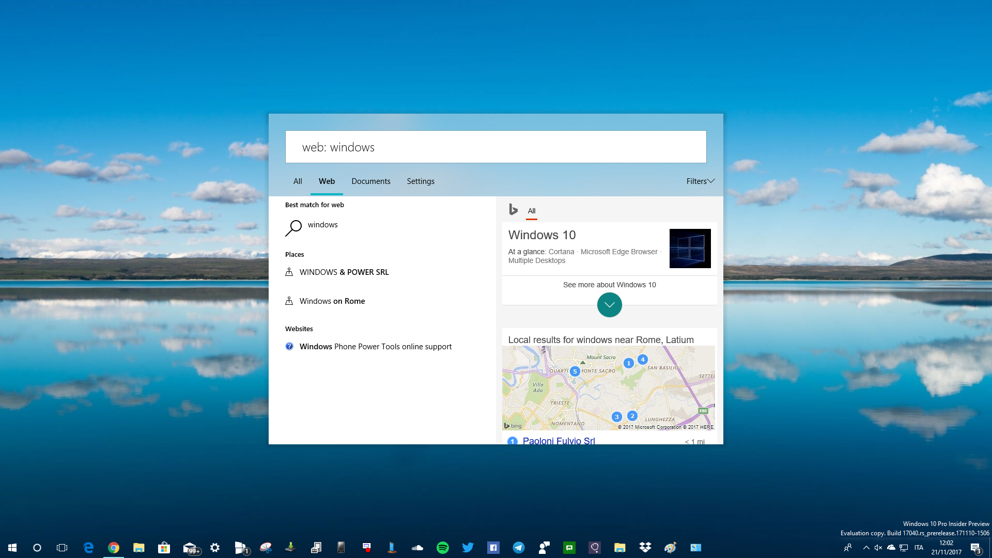Switch to Google Chrome on taskbar
992x558 pixels.
click(x=114, y=548)
